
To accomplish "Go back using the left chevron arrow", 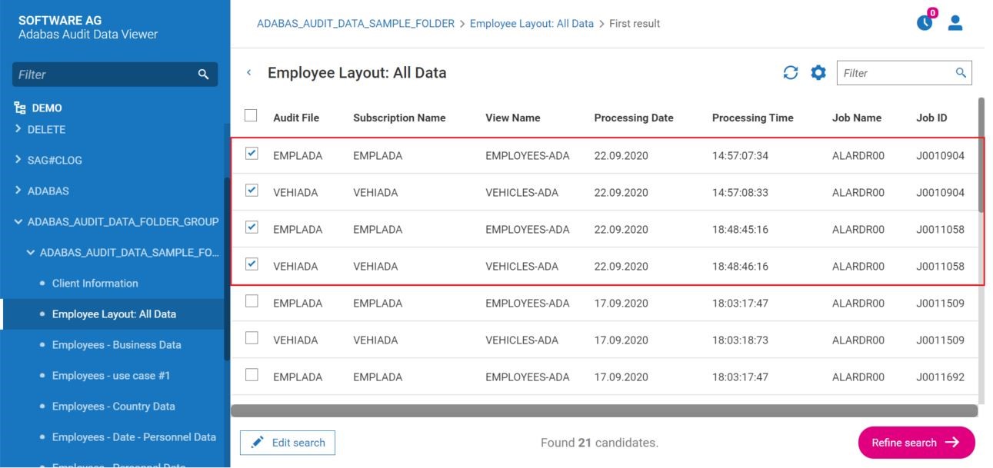I will point(248,72).
